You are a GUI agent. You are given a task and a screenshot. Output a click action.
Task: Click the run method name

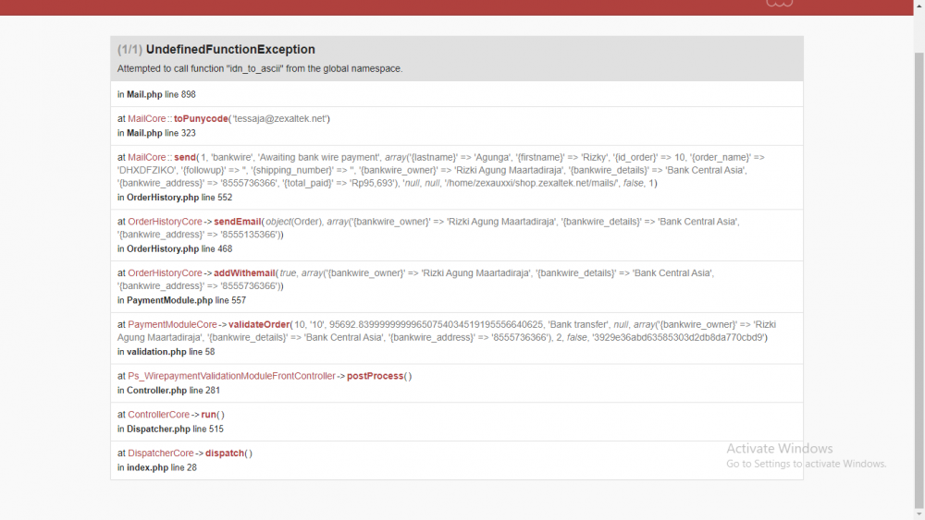click(x=209, y=415)
